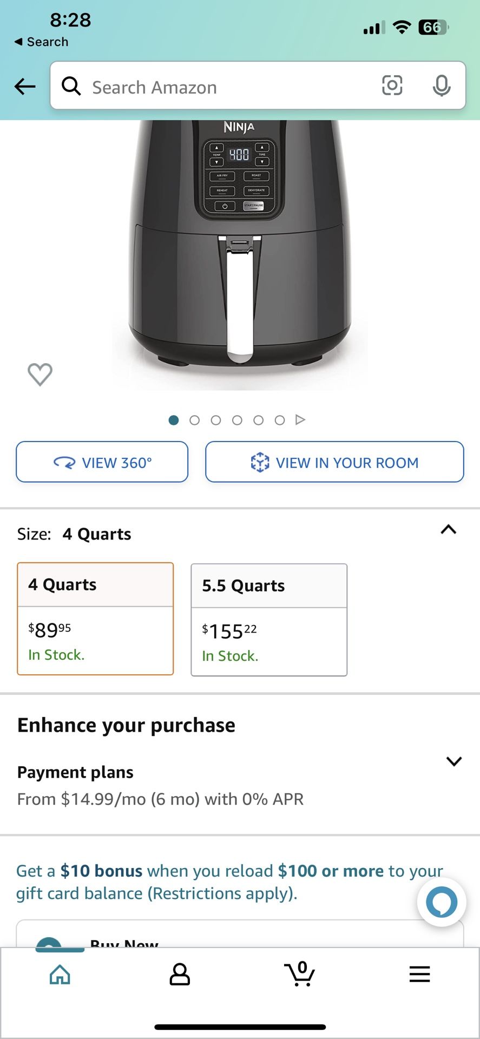Open the hamburger menu

tap(419, 975)
